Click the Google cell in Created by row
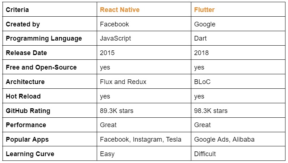The image size is (288, 163). coord(238,24)
